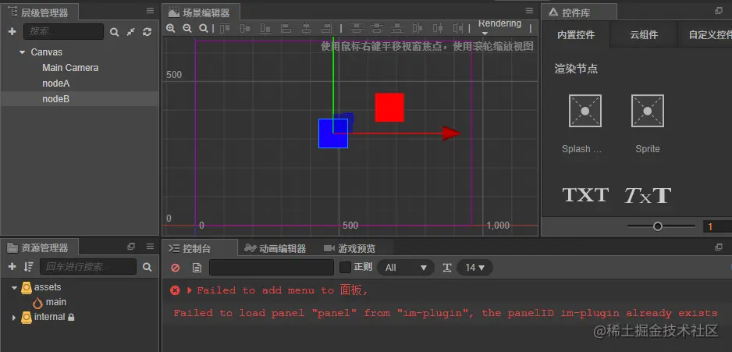Open the font size 14 dropdown
Screen dimensions: 732x352
[x=474, y=268]
